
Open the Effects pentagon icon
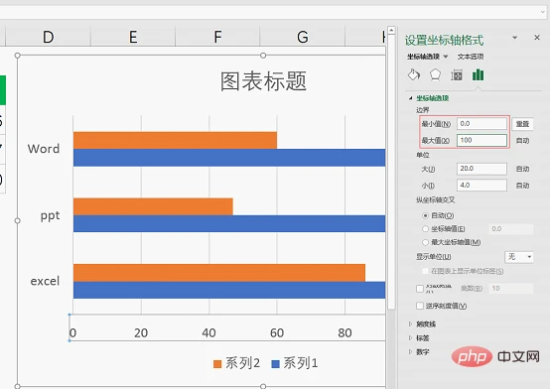click(x=435, y=74)
